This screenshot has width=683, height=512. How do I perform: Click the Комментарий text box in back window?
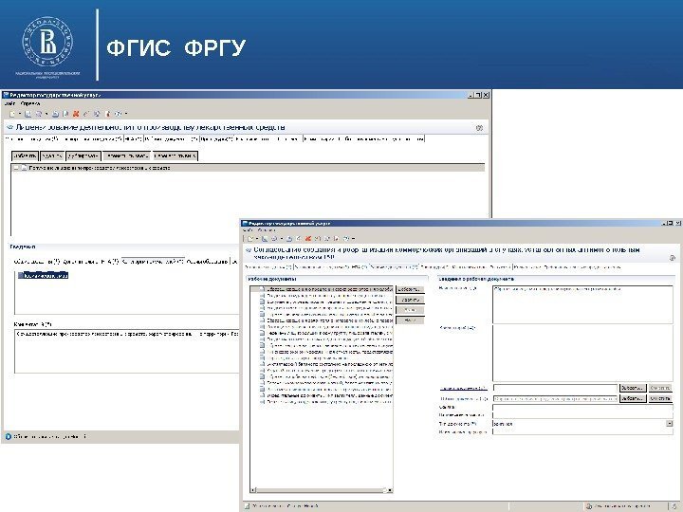(x=127, y=352)
